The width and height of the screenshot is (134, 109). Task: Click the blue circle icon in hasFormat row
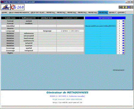point(123,38)
